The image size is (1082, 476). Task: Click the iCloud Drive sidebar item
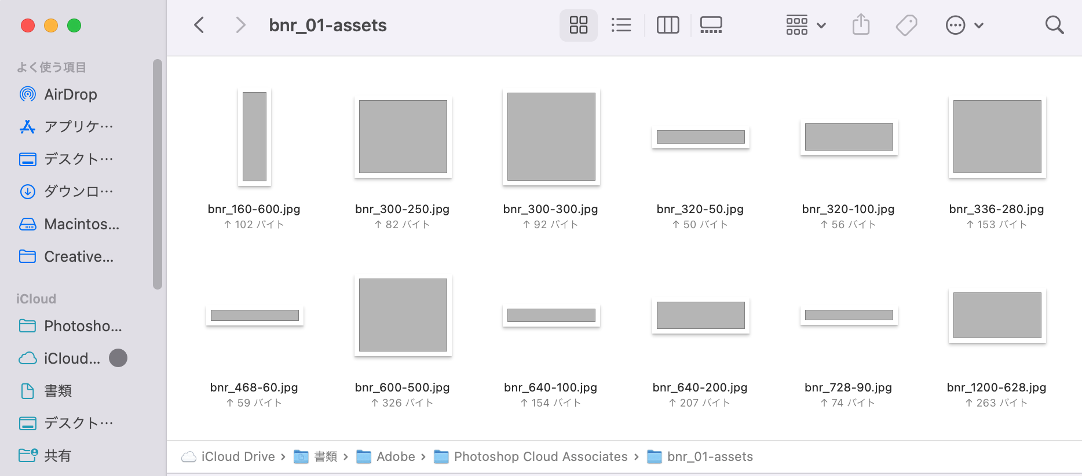pos(71,358)
